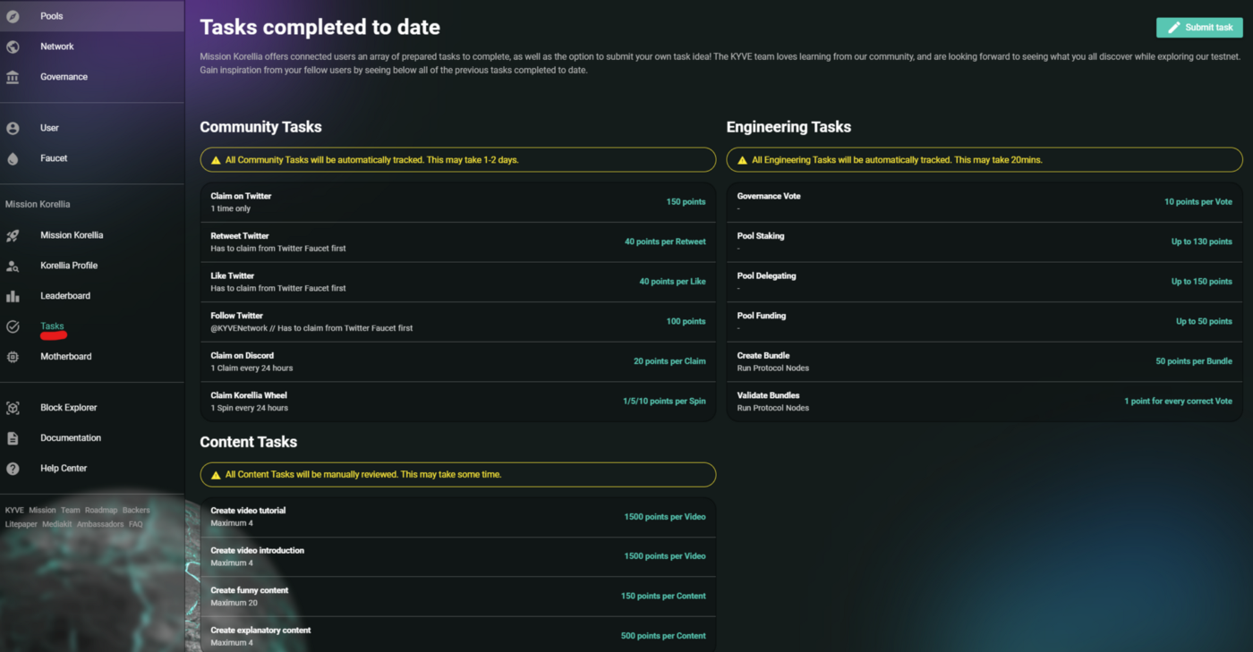1253x652 pixels.
Task: Select the Create explanatory content task
Action: pyautogui.click(x=457, y=636)
